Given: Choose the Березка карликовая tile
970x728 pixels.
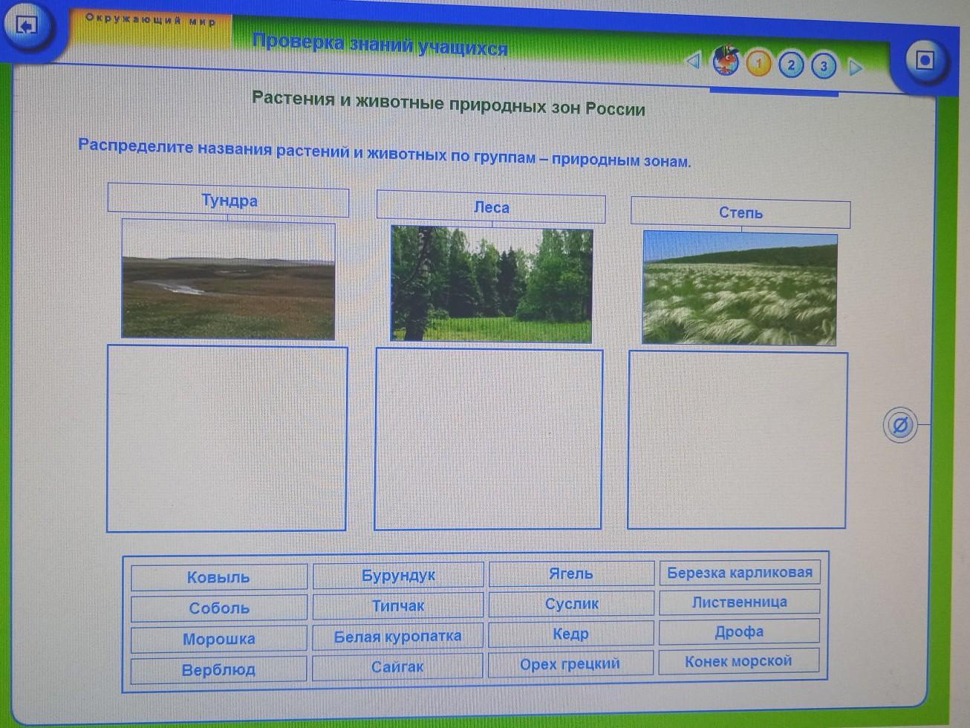Looking at the screenshot, I should click(740, 573).
